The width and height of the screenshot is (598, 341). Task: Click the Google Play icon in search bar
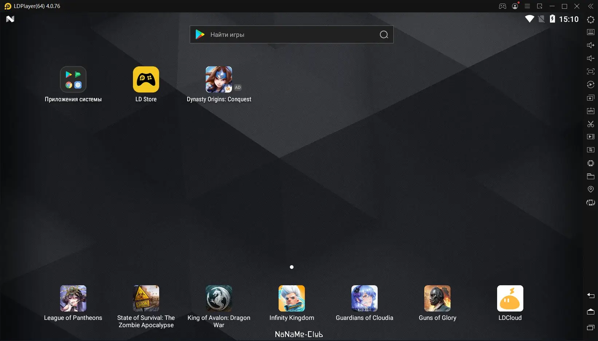coord(200,35)
